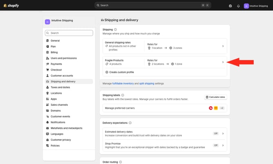Click the '3 zones' text in General rates

tap(178, 48)
